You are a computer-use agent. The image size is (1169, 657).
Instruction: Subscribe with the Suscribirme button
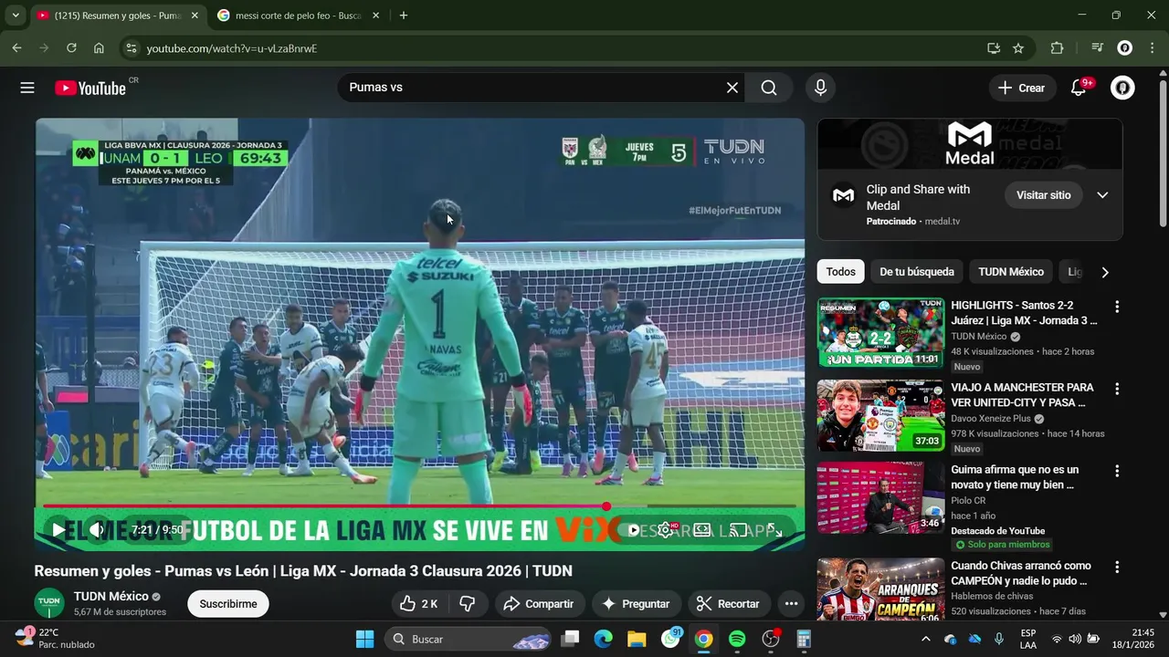click(228, 603)
